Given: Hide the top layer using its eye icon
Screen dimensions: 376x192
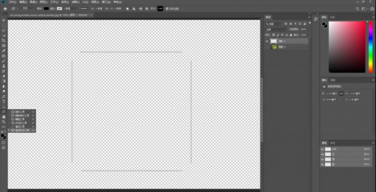Looking at the screenshot, I should pos(267,41).
